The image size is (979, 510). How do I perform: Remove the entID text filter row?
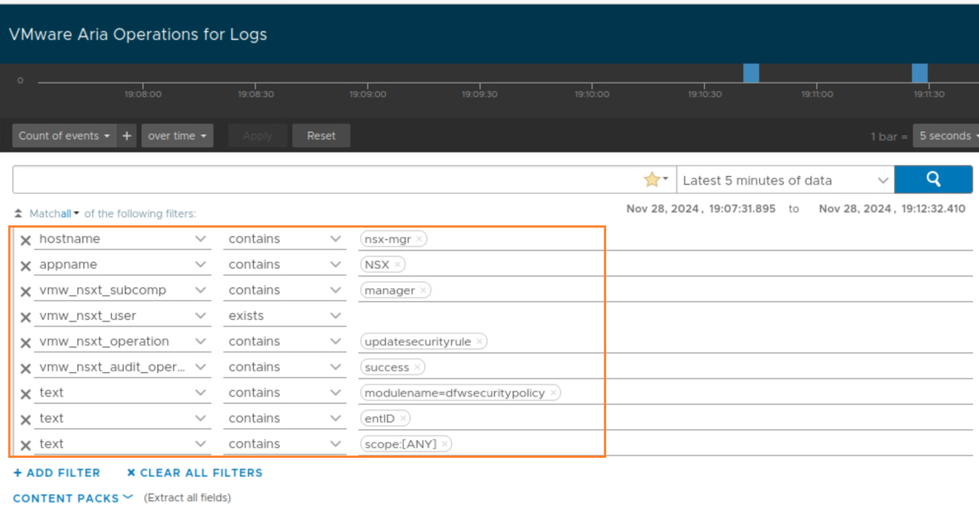point(25,419)
